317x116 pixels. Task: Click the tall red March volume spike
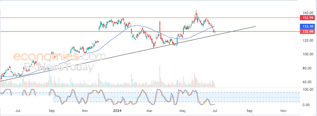160,76
